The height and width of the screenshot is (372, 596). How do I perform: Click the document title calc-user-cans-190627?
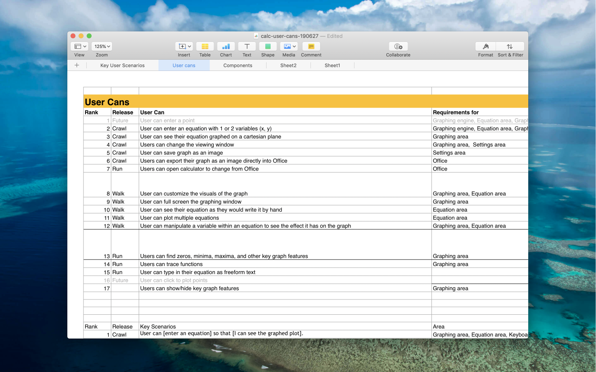coord(290,36)
